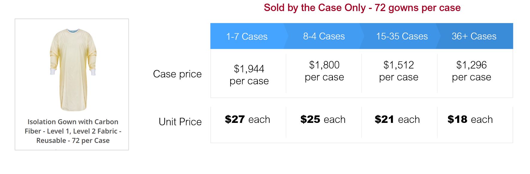Click the '72 per Case' text in the product caption

(x=91, y=141)
